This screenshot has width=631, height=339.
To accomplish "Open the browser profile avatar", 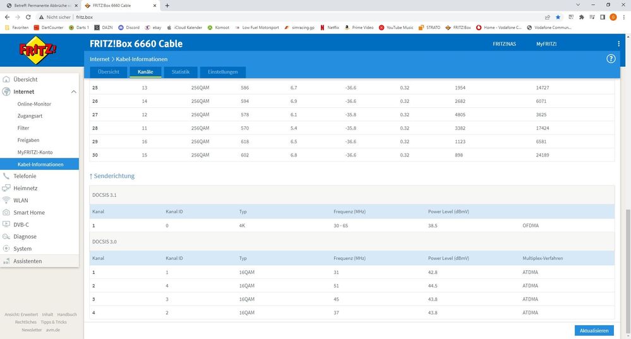I will [x=613, y=17].
